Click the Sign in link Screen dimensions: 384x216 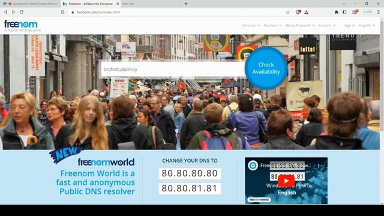349,25
